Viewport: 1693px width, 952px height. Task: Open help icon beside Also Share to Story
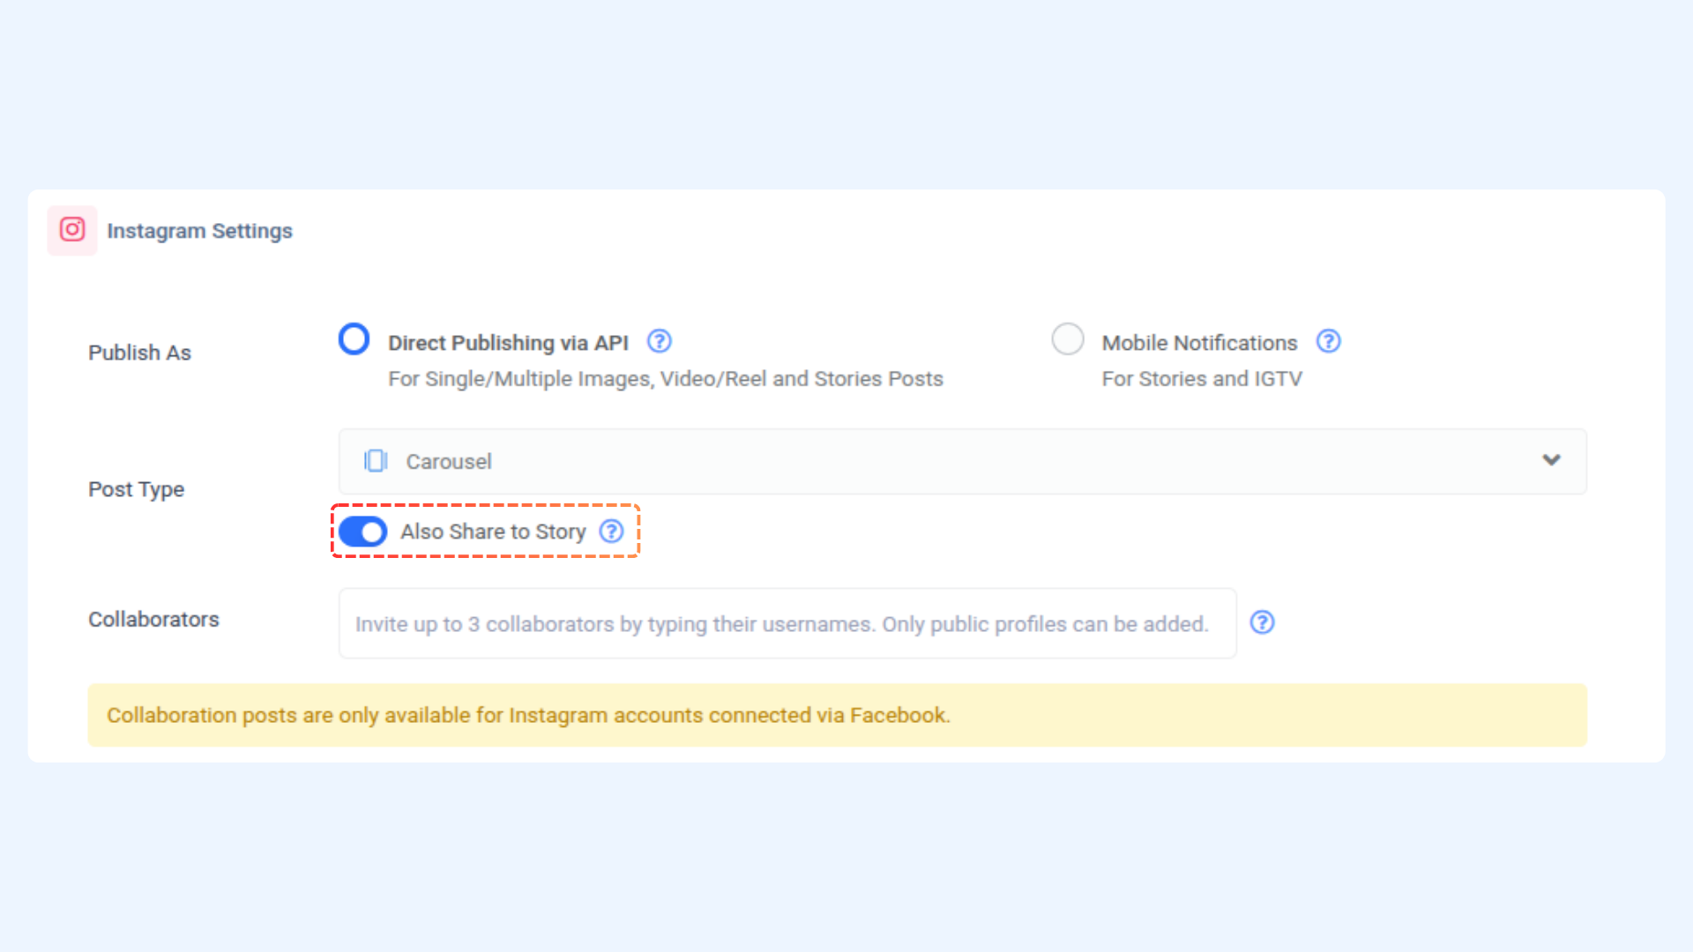pos(611,531)
